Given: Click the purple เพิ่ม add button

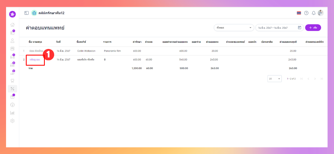Looking at the screenshot, I should (313, 28).
